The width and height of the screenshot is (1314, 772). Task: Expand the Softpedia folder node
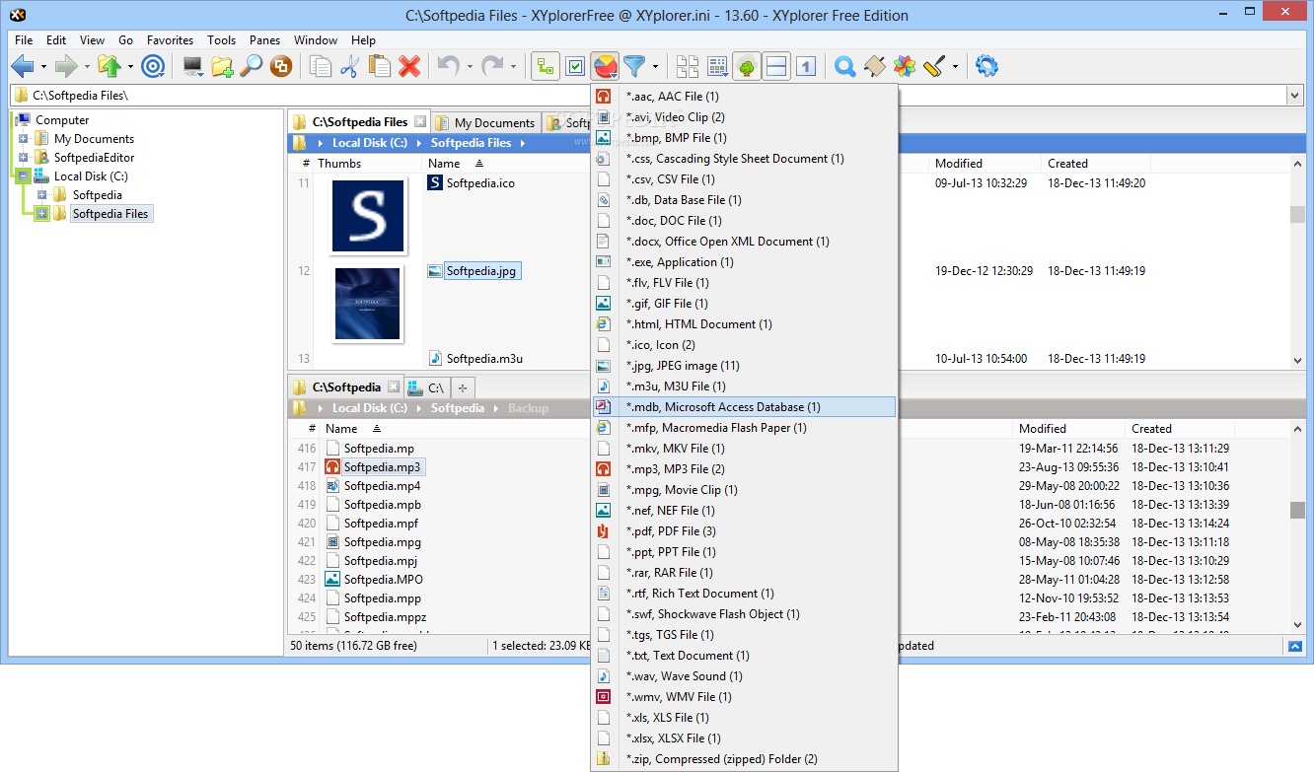coord(41,195)
